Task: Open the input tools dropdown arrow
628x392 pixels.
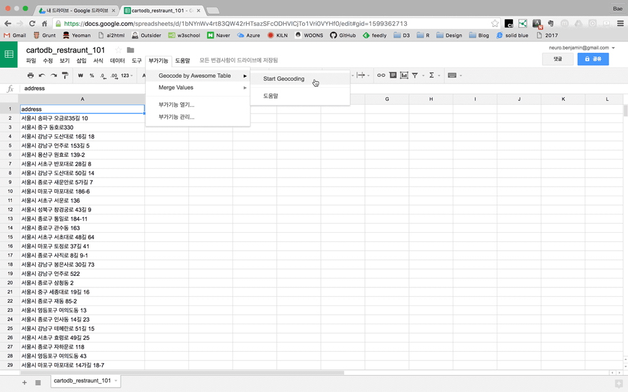Action: pyautogui.click(x=460, y=76)
